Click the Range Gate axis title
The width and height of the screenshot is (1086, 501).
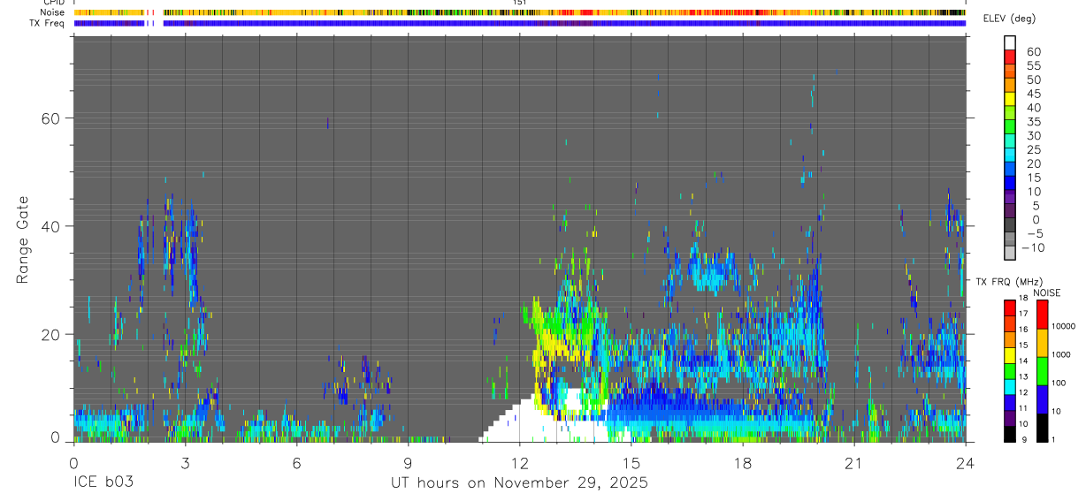(23, 240)
